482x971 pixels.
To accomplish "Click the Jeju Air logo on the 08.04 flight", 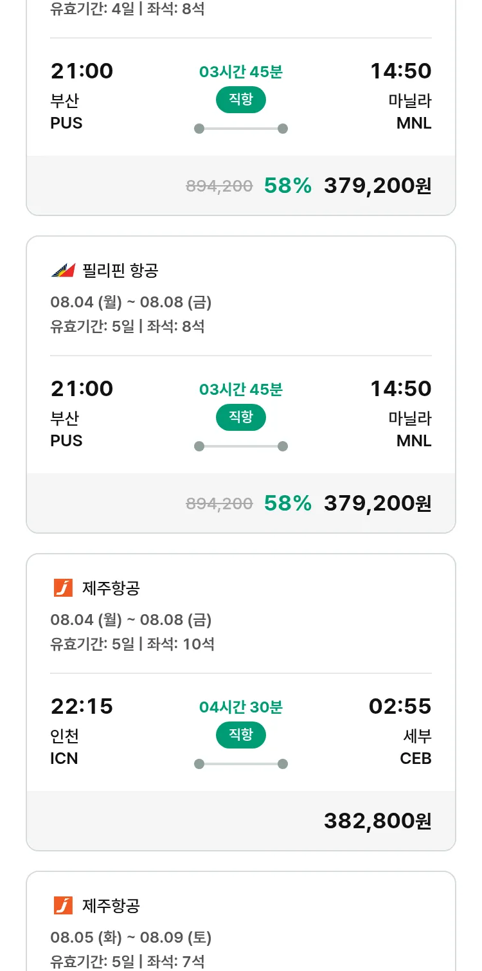I will (x=63, y=588).
